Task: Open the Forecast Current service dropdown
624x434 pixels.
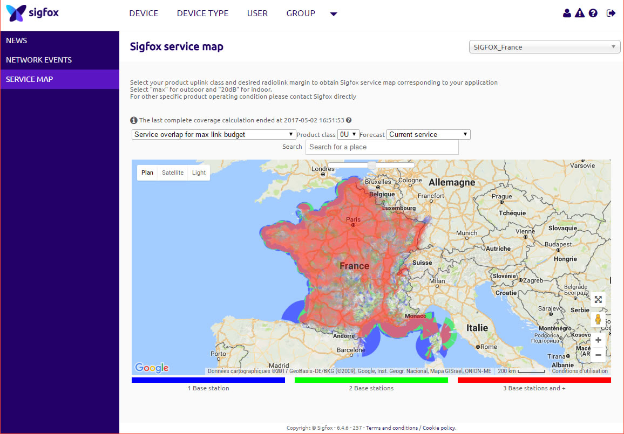Action: (428, 134)
